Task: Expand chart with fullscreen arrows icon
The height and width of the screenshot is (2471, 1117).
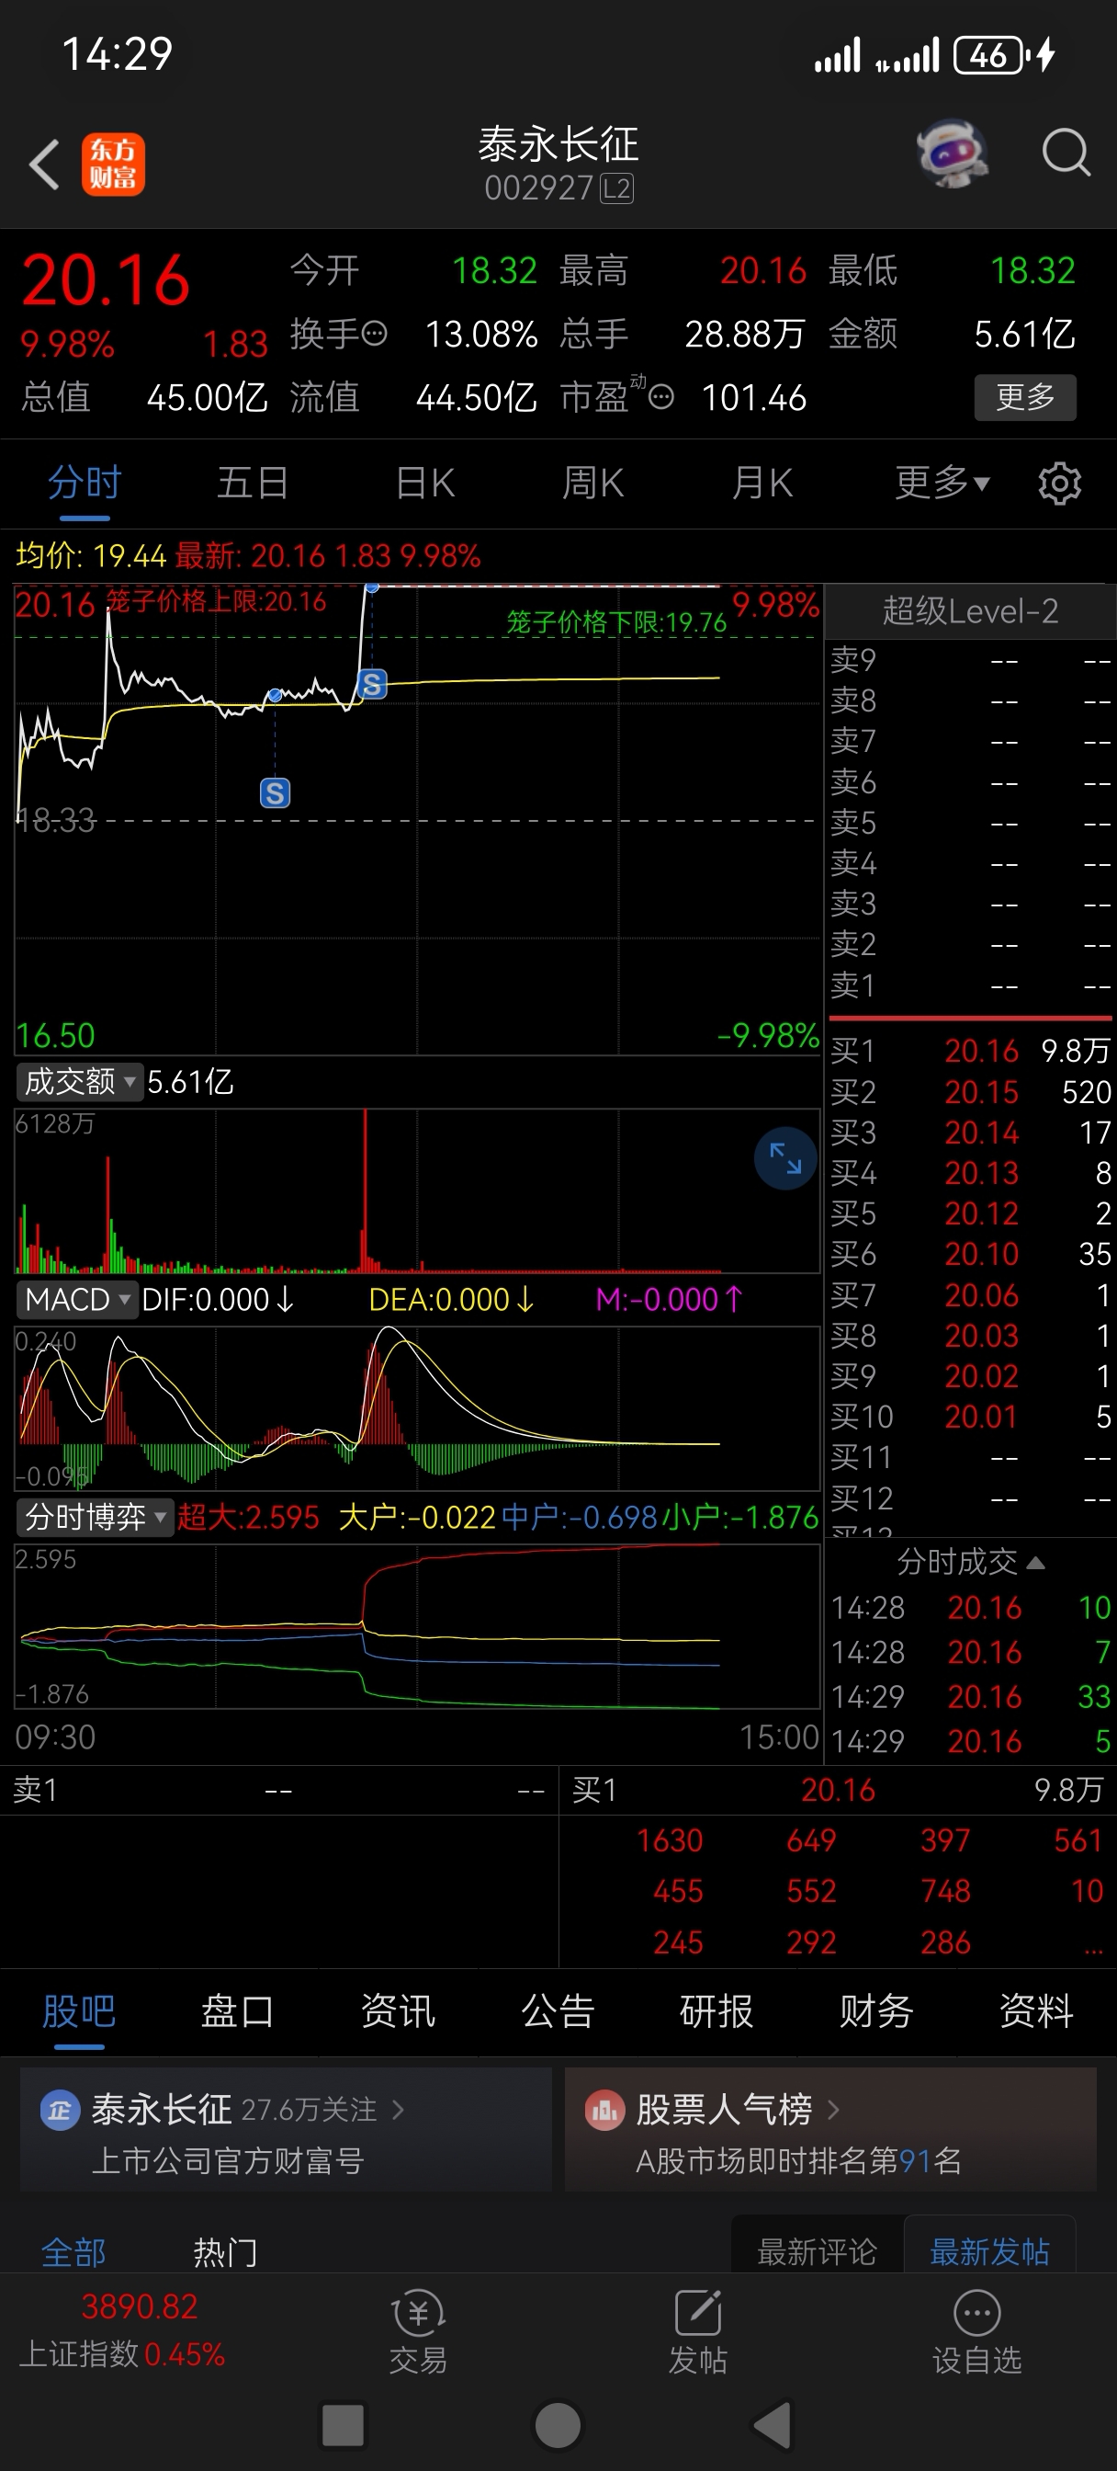Action: click(785, 1157)
